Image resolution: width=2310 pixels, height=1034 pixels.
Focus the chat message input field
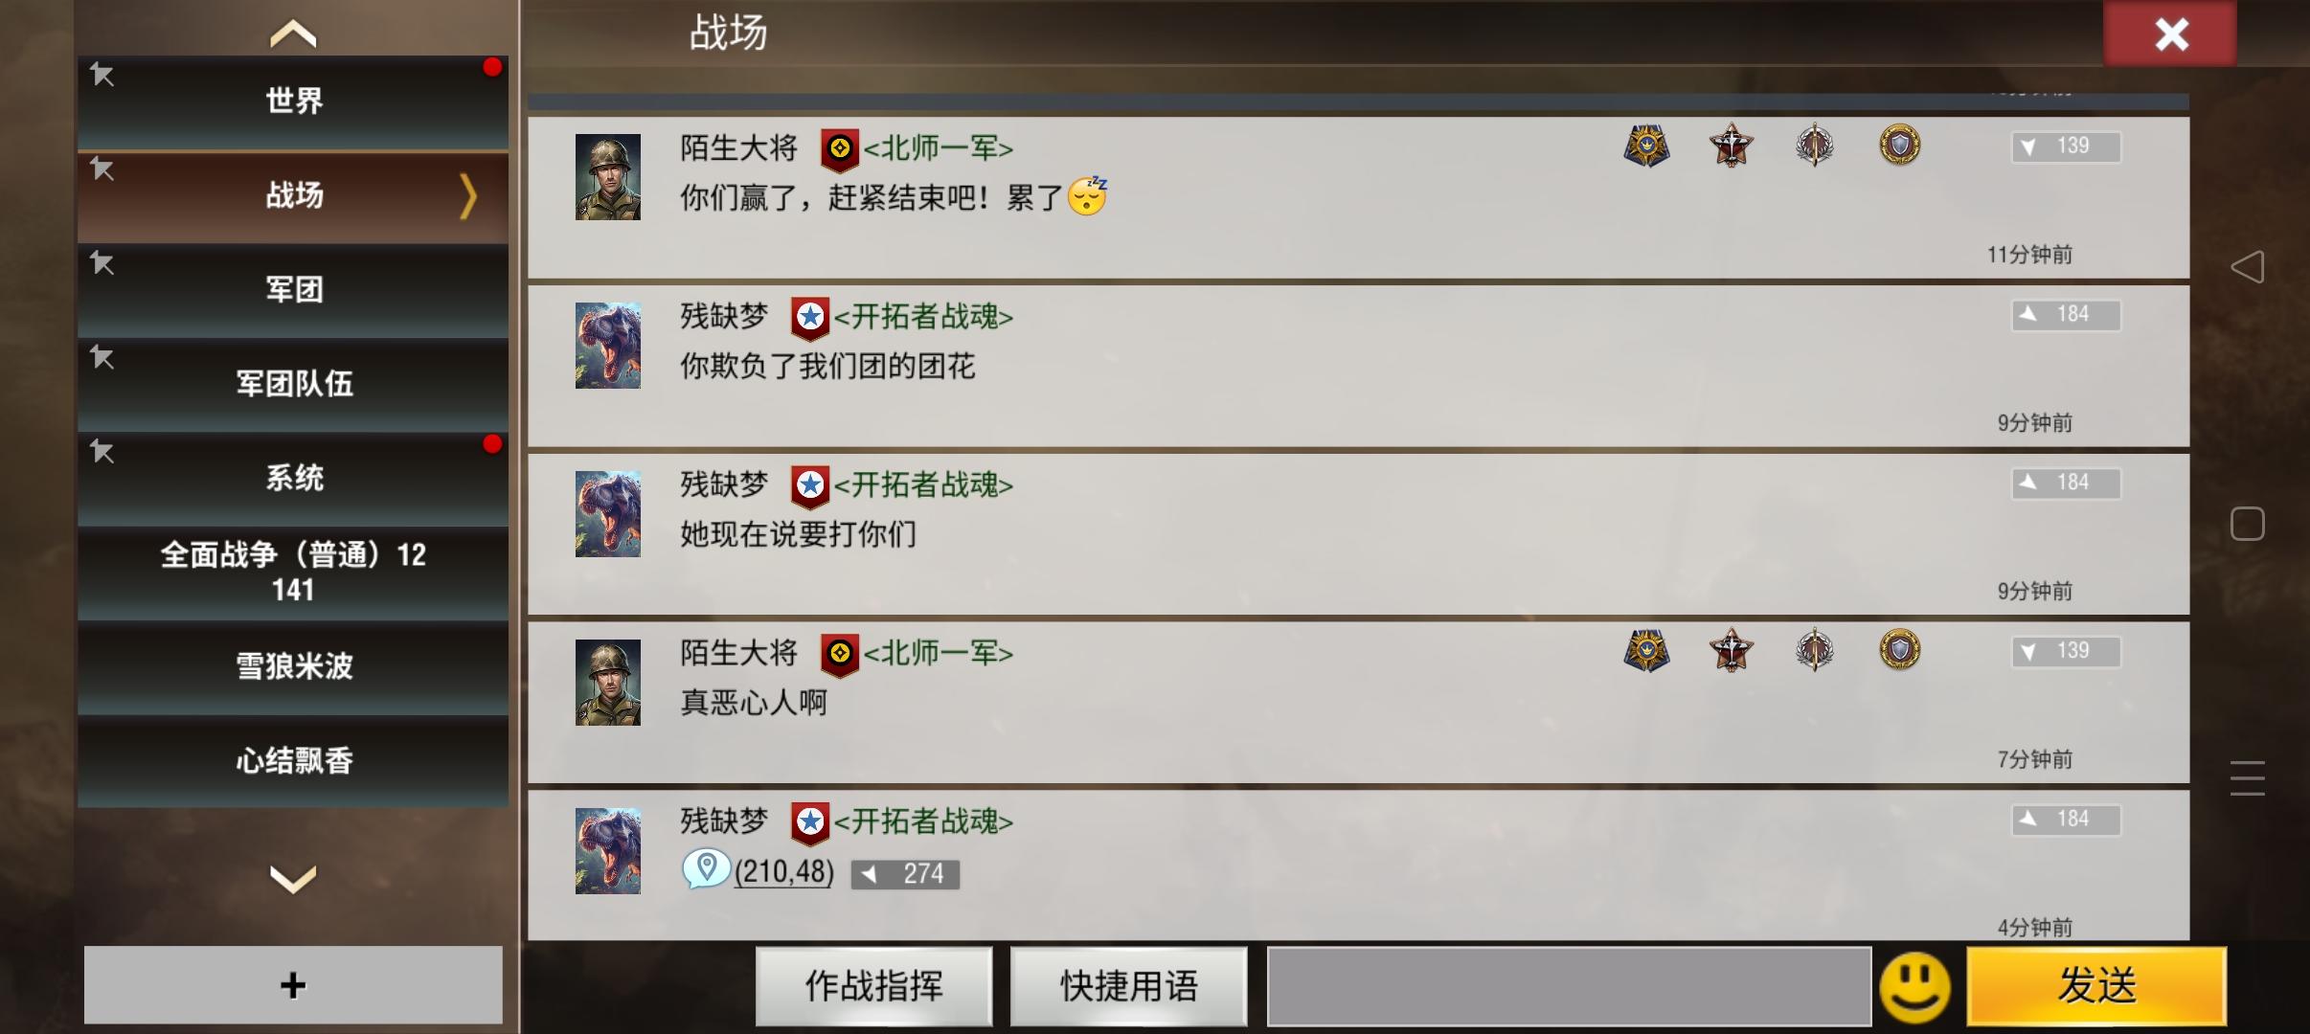[x=1569, y=986]
